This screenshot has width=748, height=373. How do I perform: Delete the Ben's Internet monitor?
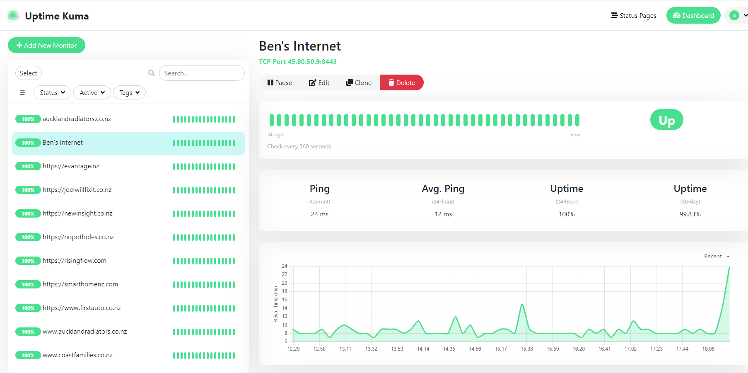click(401, 82)
